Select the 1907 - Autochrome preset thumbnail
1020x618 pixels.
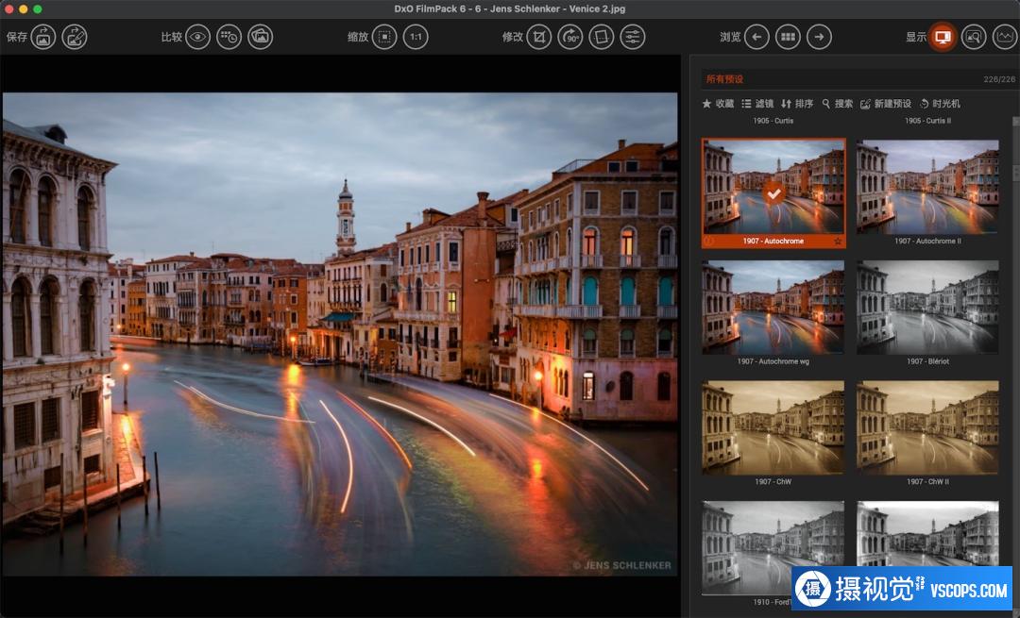coord(773,187)
